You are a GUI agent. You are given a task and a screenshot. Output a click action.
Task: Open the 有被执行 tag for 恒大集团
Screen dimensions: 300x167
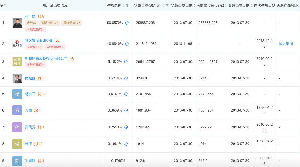[34, 47]
